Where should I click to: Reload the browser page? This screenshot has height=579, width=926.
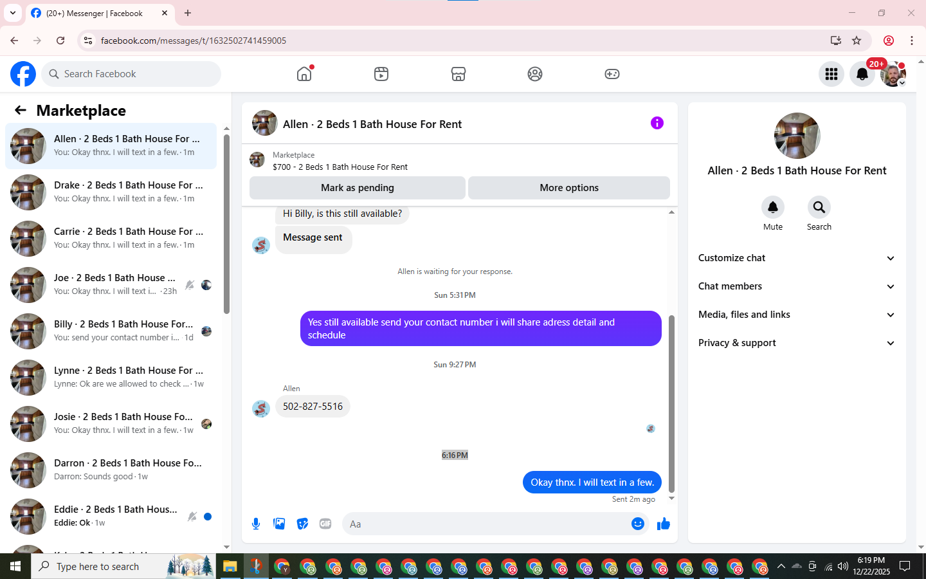(x=60, y=41)
